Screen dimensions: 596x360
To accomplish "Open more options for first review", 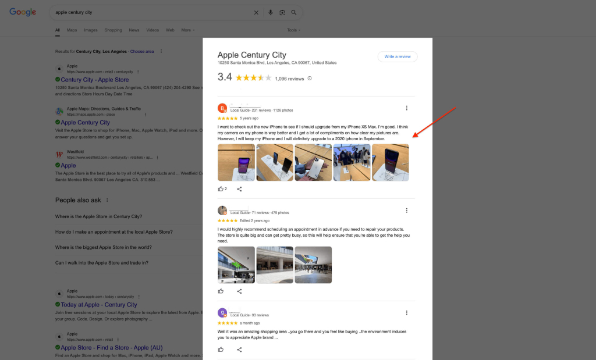I will [x=407, y=108].
